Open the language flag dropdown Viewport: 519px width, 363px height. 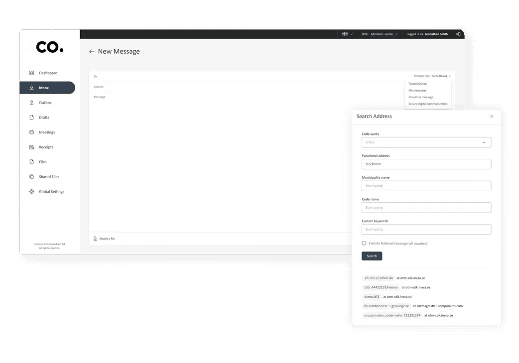click(347, 34)
